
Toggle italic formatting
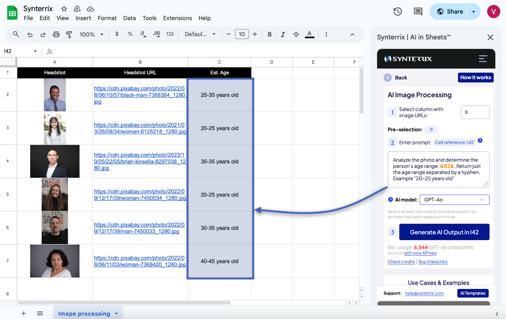(283, 34)
